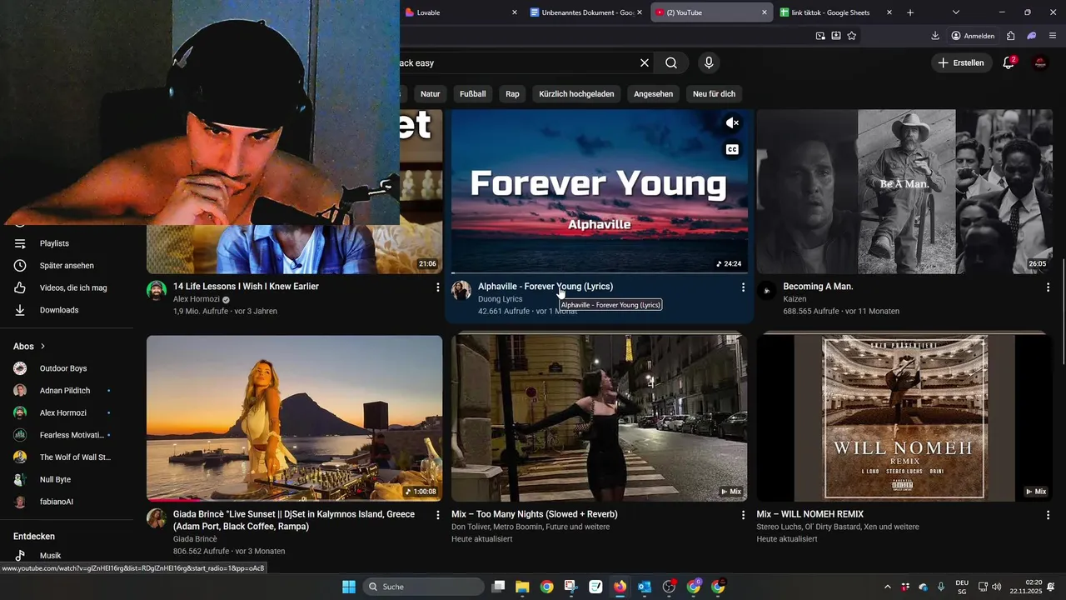Viewport: 1066px width, 600px height.
Task: Switch to link tiktok Google Sheets tab
Action: click(x=836, y=12)
